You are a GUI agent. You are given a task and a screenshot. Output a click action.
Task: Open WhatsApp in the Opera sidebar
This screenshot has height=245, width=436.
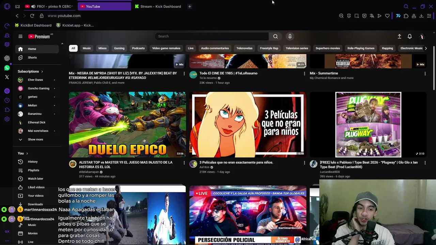click(x=7, y=68)
